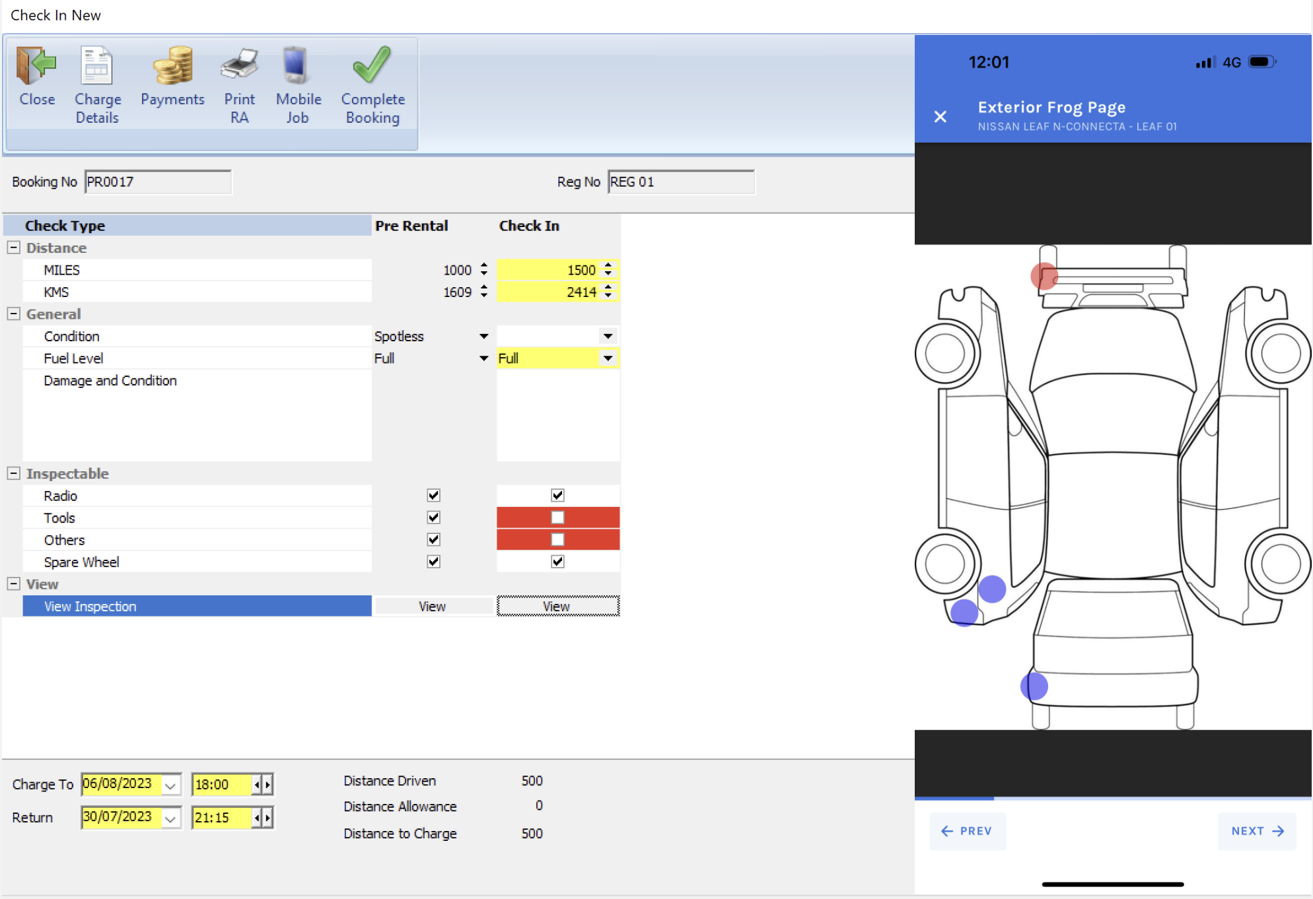Open the Pre Rental Fuel Level dropdown
The height and width of the screenshot is (899, 1313).
coord(483,358)
